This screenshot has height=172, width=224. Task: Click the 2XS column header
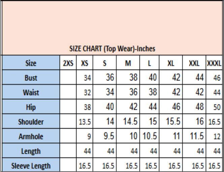click(68, 63)
